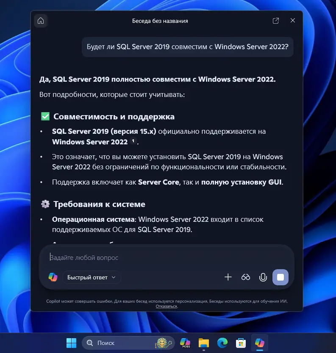Open the Windows Start menu
Viewport: 336px width, 353px height.
[x=71, y=343]
